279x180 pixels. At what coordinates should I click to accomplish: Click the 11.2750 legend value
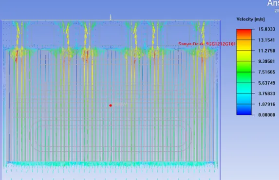[266, 51]
